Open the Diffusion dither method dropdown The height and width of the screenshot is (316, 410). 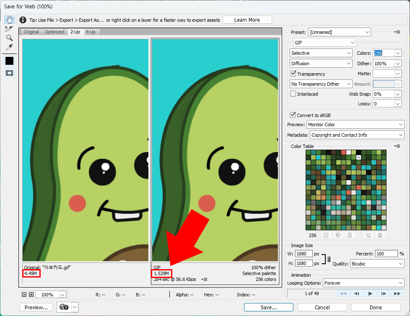click(x=321, y=64)
